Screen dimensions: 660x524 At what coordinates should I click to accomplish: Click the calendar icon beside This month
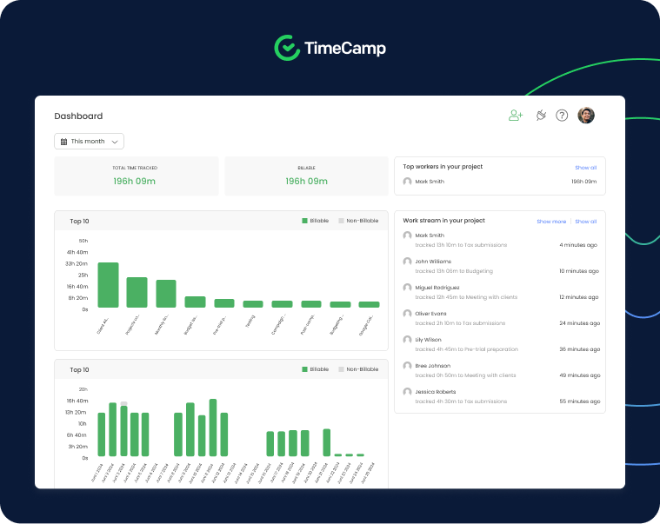[63, 141]
